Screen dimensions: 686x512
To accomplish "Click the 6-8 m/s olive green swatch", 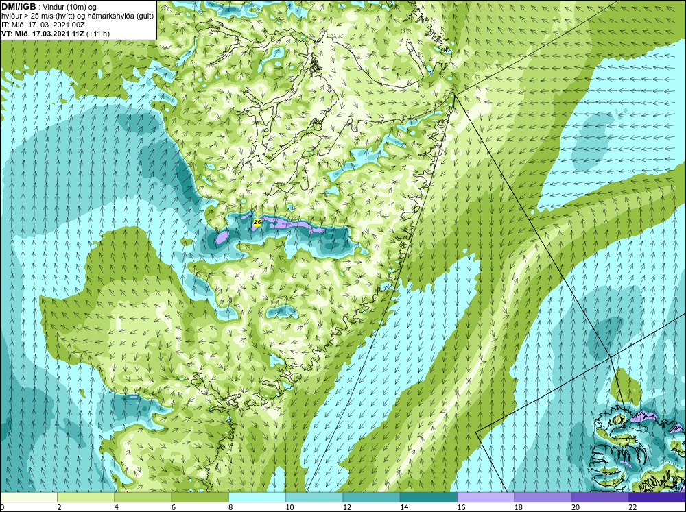I will coord(200,498).
